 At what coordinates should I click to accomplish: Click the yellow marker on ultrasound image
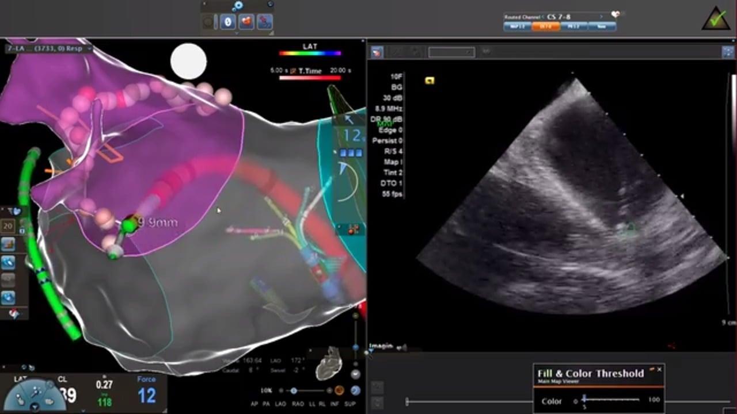tap(429, 80)
